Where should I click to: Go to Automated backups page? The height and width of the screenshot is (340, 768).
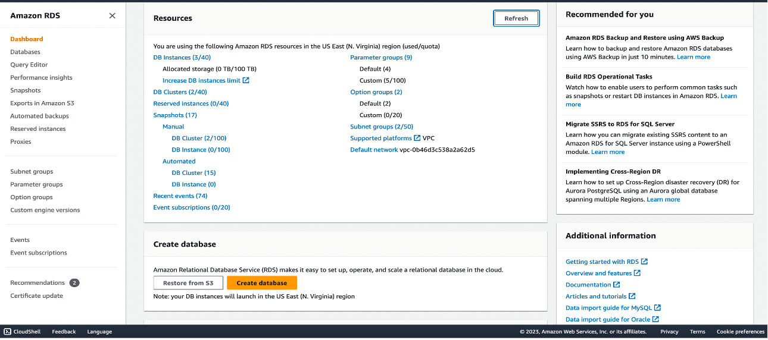click(x=39, y=116)
